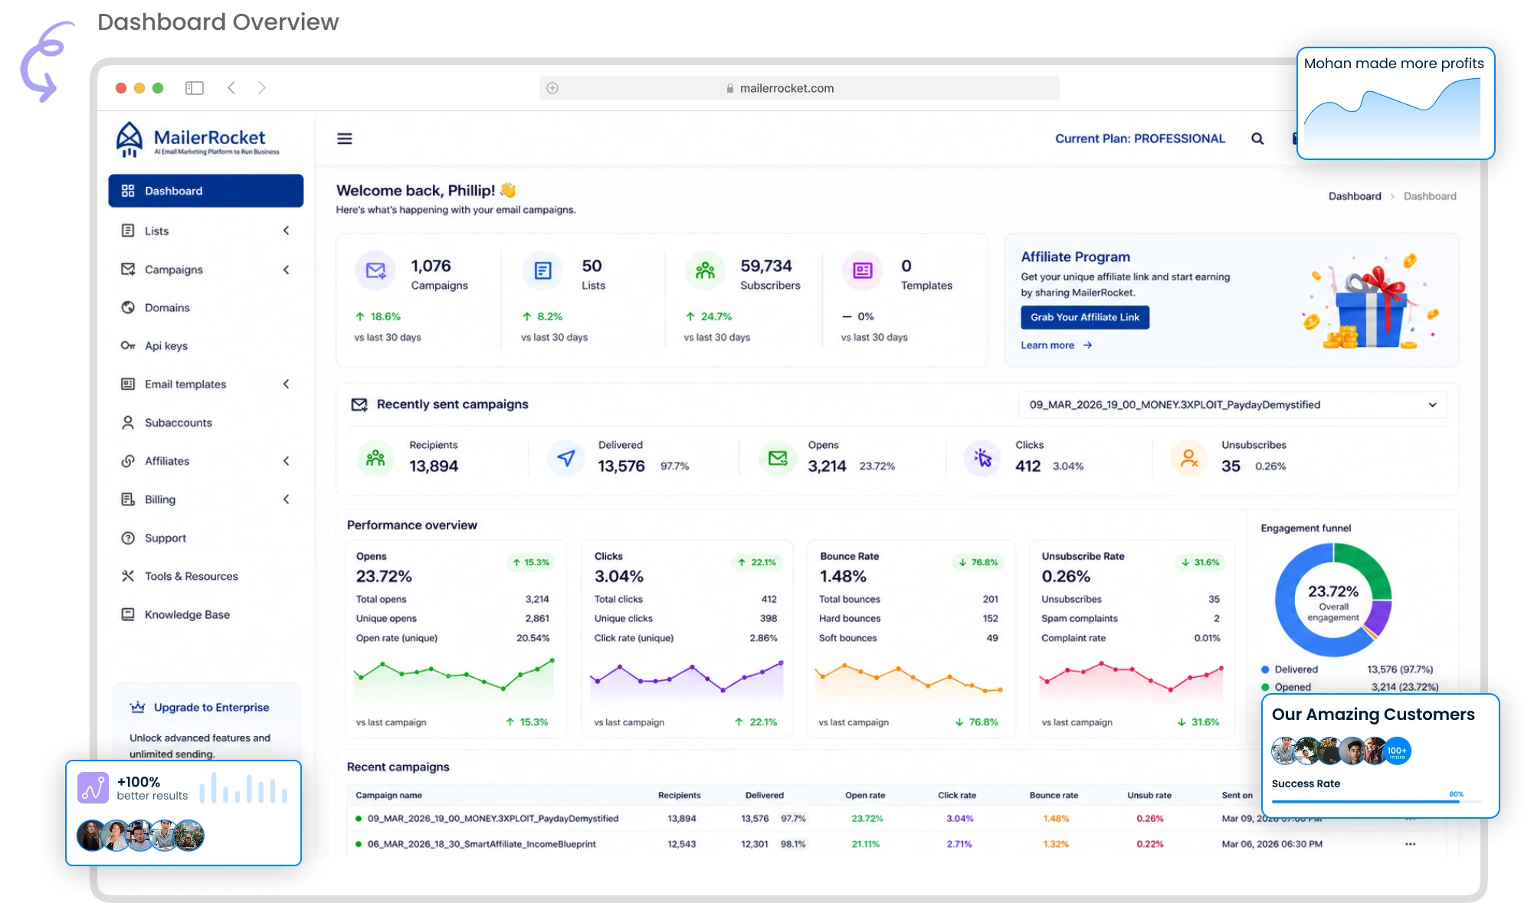Click the Success Rate progress bar

1376,801
